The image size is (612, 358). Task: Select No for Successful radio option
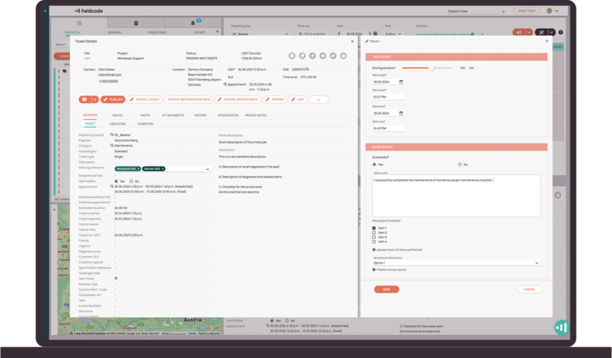pyautogui.click(x=460, y=164)
